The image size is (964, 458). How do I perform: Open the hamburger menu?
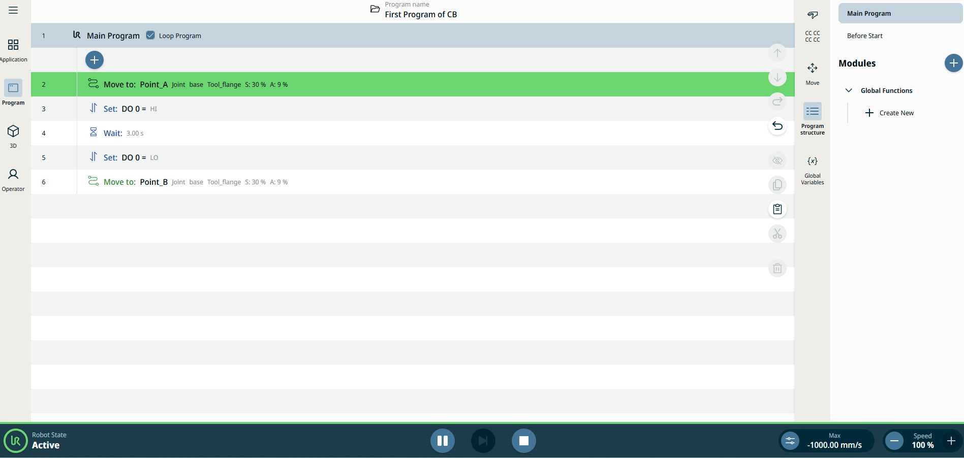[13, 10]
